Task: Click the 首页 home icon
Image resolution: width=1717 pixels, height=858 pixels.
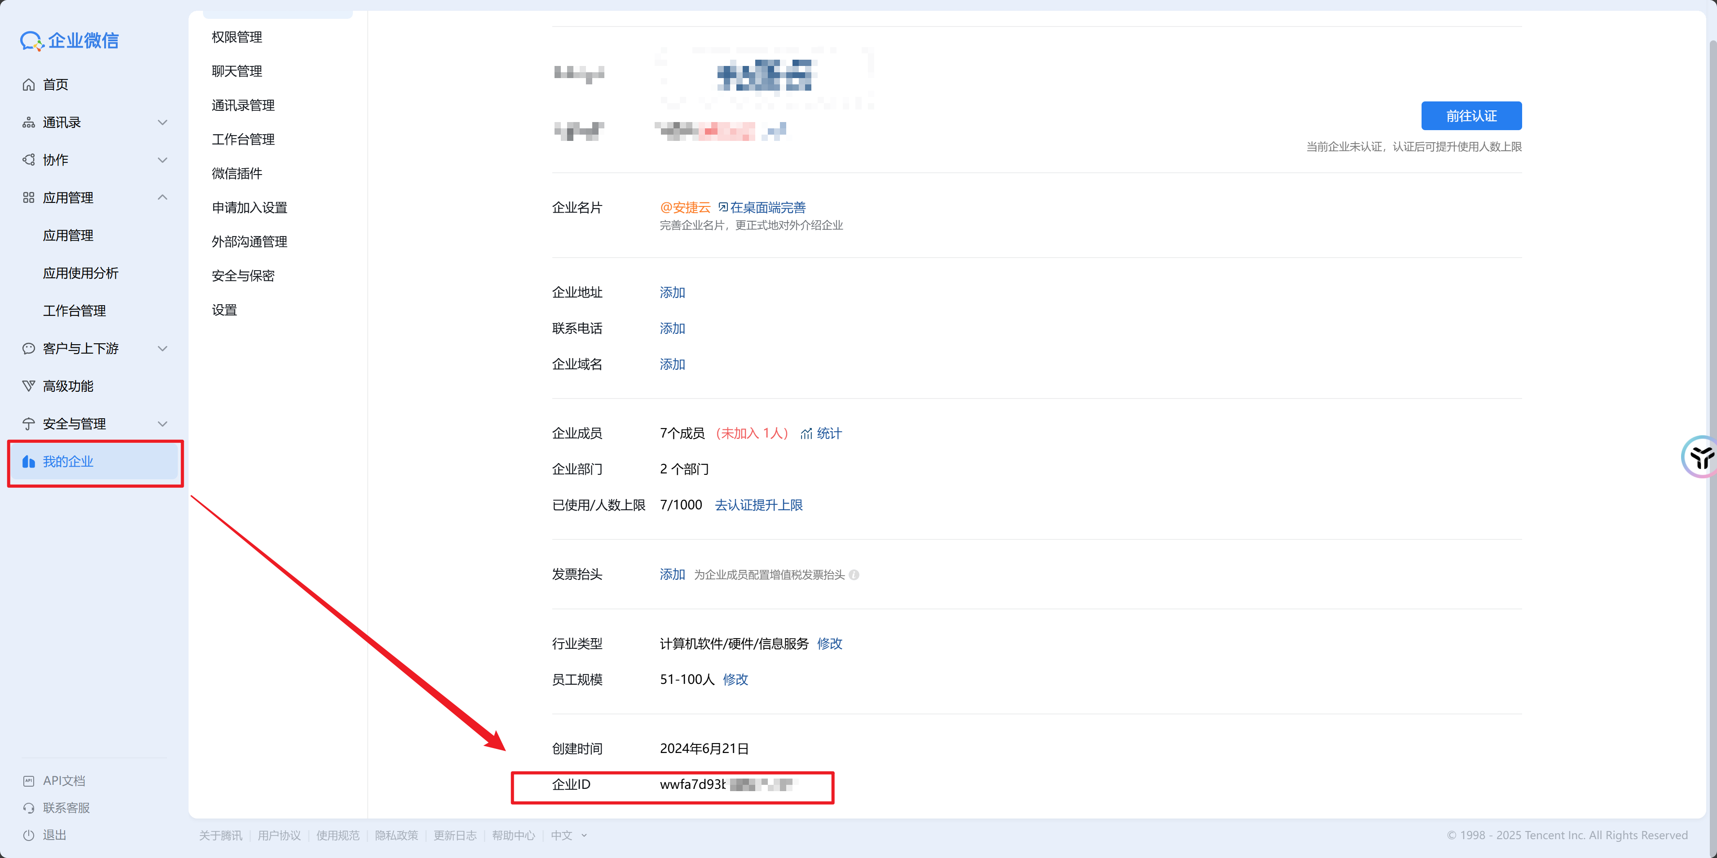Action: [29, 85]
